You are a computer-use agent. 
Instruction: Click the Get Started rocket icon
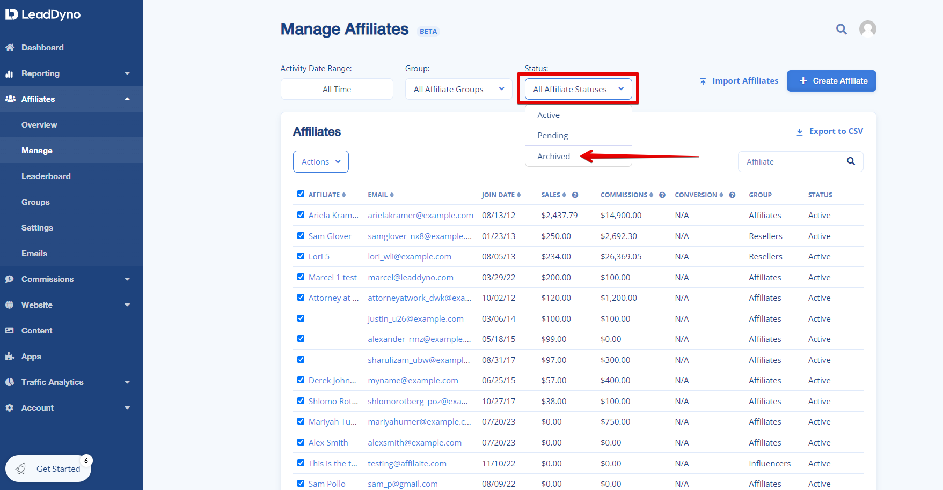20,469
